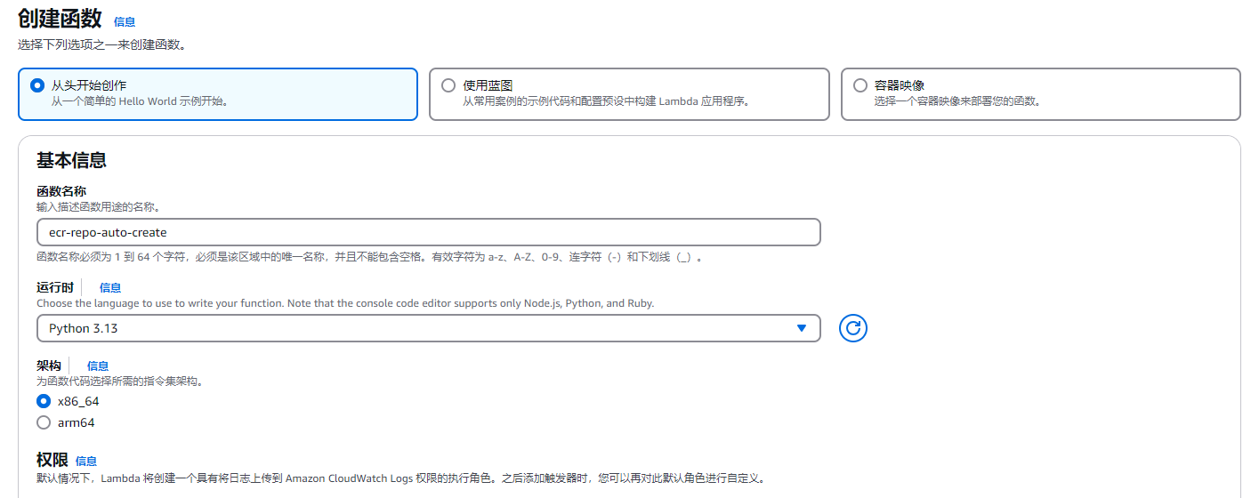Screen dimensions: 1251x498
Task: Click the runtime list refresh icon
Action: (852, 328)
